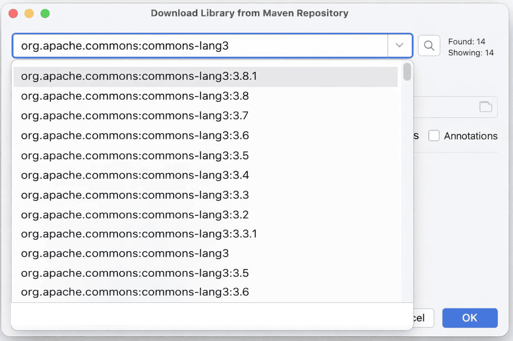The height and width of the screenshot is (341, 513).
Task: Select commons-lang3:3.8.1 from the list
Action: (x=139, y=76)
